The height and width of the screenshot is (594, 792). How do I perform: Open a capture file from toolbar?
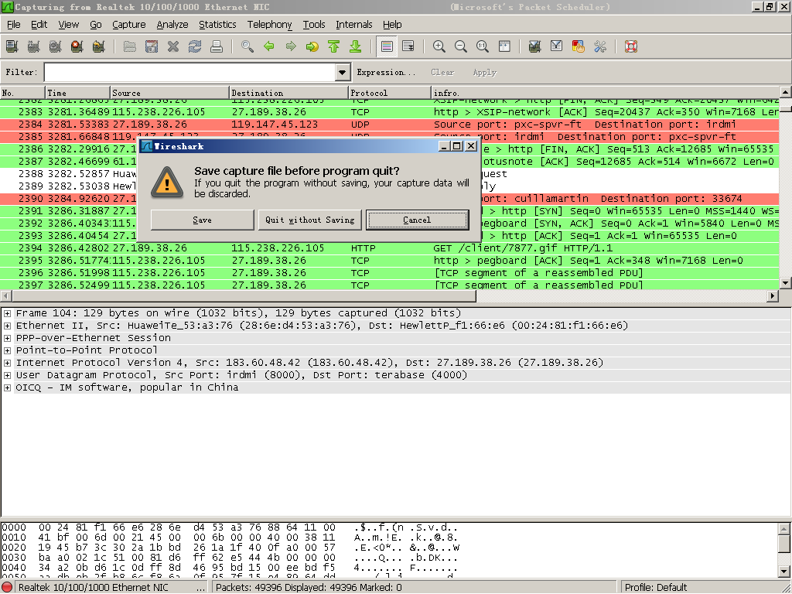pyautogui.click(x=130, y=46)
